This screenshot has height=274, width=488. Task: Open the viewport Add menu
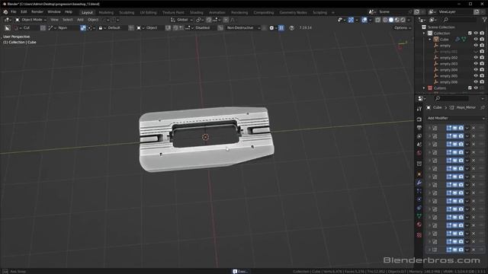click(80, 20)
